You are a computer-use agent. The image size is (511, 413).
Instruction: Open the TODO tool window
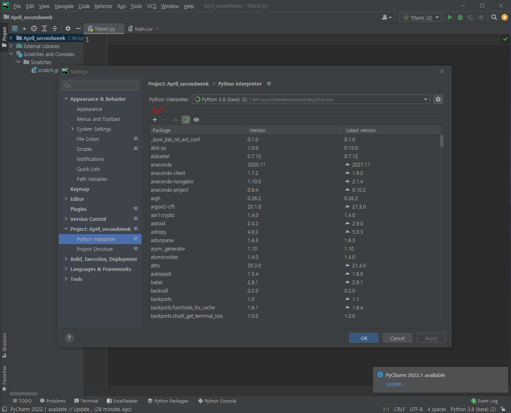click(x=22, y=401)
